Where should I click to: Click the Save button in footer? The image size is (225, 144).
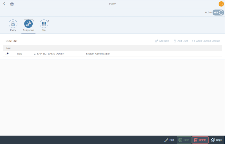coord(184,140)
